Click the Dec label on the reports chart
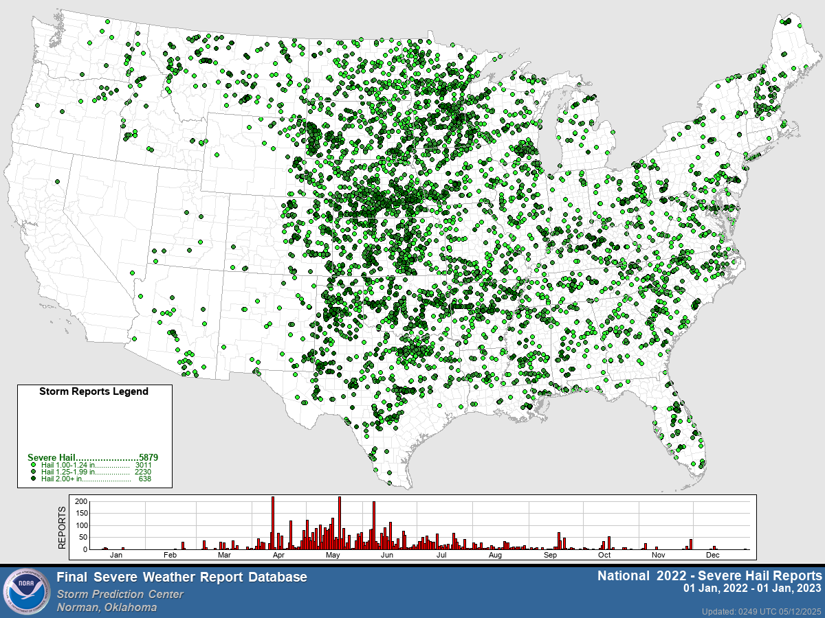 pos(712,554)
